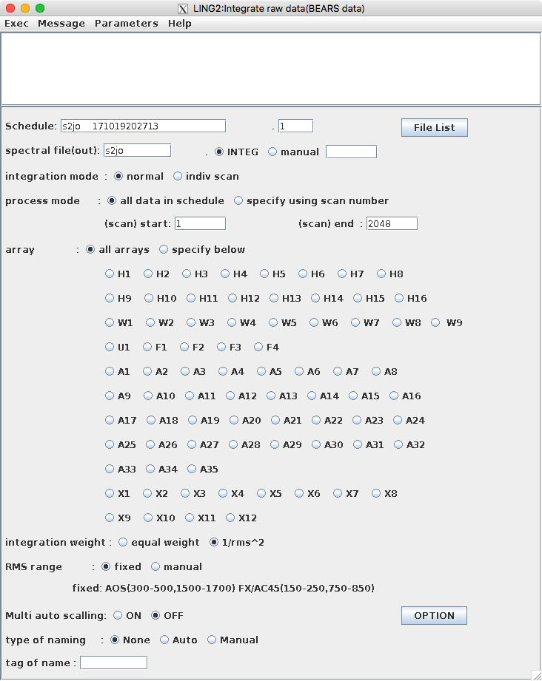Click the OPTION button

434,616
